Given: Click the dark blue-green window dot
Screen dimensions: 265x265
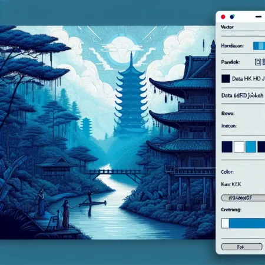Looking at the screenshot, I should pos(232,16).
